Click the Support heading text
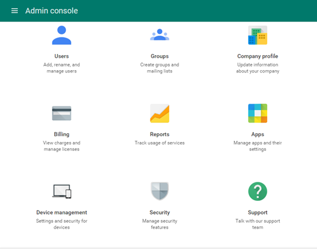The width and height of the screenshot is (317, 249). [258, 212]
